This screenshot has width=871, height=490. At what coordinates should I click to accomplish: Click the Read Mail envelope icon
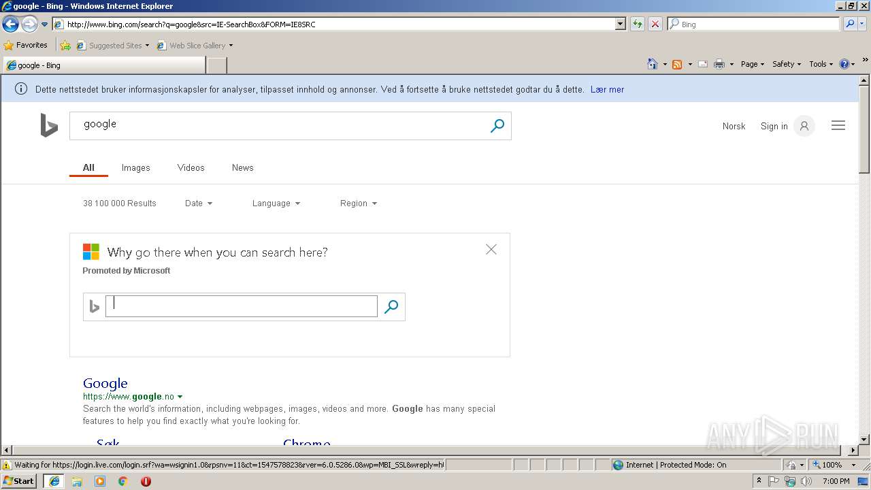703,64
